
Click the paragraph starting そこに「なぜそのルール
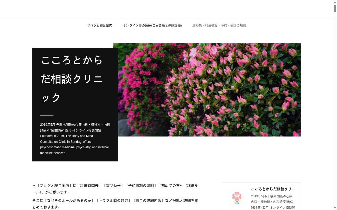[115, 204]
